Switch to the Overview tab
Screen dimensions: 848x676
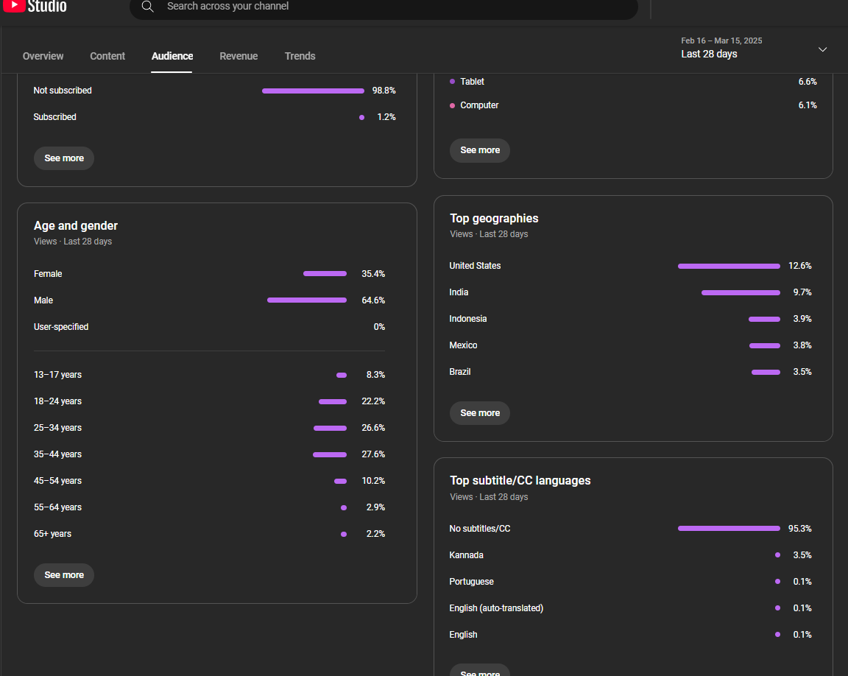43,56
